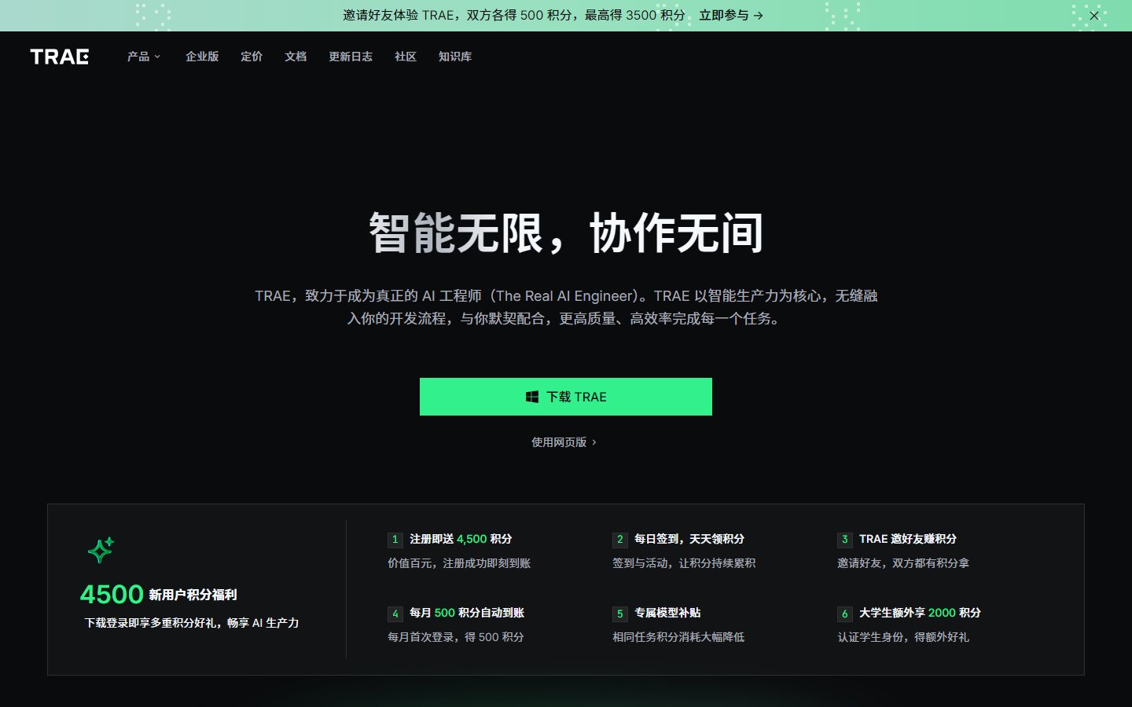Open the 使用网页版 link

(564, 442)
